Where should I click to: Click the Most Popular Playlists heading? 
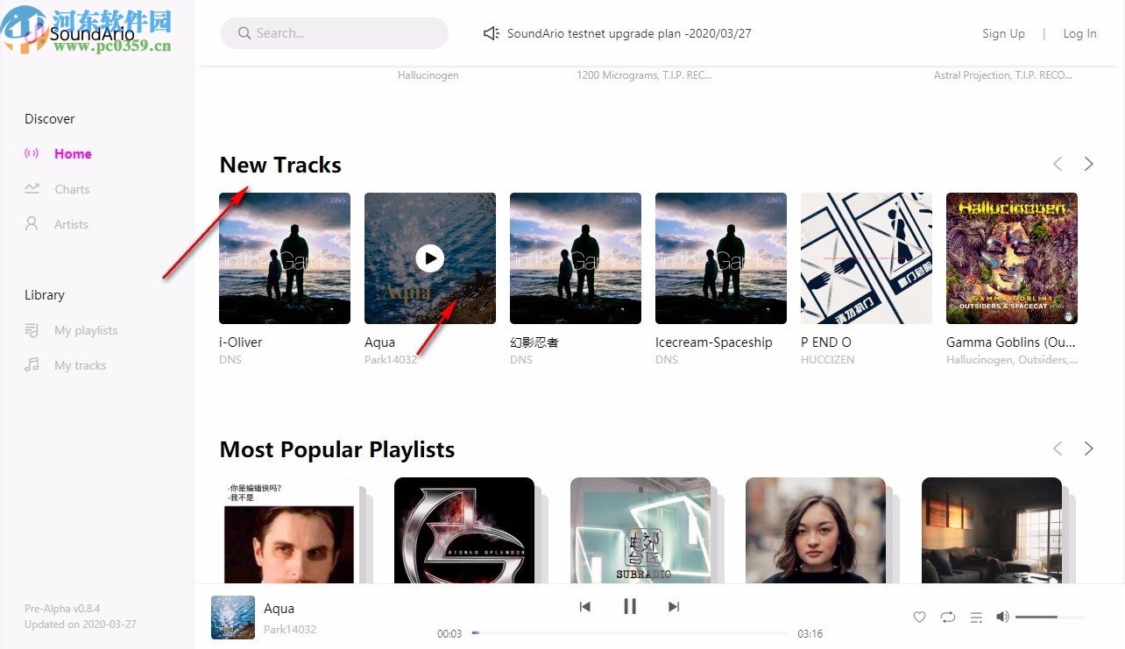click(x=337, y=449)
